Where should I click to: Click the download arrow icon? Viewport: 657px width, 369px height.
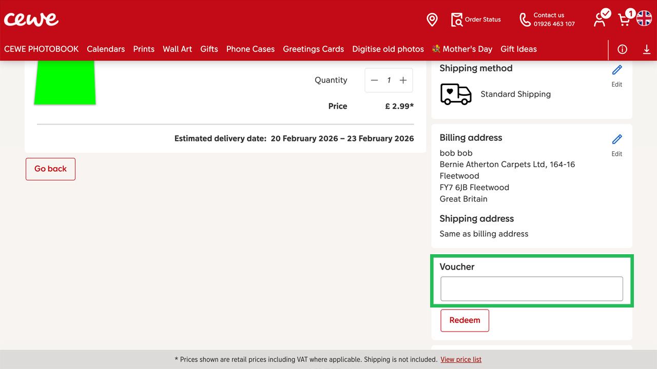pyautogui.click(x=647, y=49)
